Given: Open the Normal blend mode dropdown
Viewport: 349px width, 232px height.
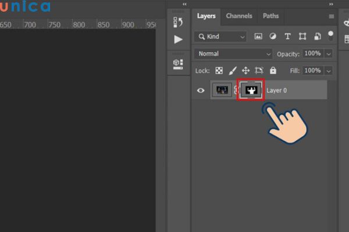Looking at the screenshot, I should tap(233, 54).
